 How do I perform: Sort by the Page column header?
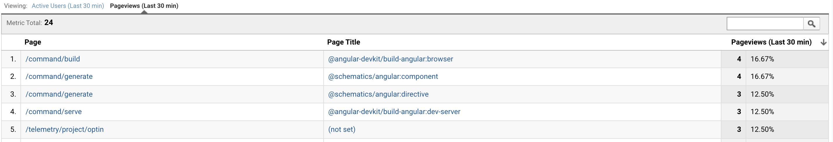pos(33,42)
